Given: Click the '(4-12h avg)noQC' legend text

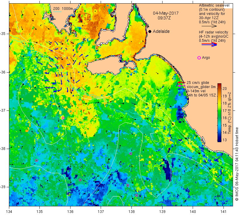Looking at the screenshot, I should pyautogui.click(x=214, y=36).
